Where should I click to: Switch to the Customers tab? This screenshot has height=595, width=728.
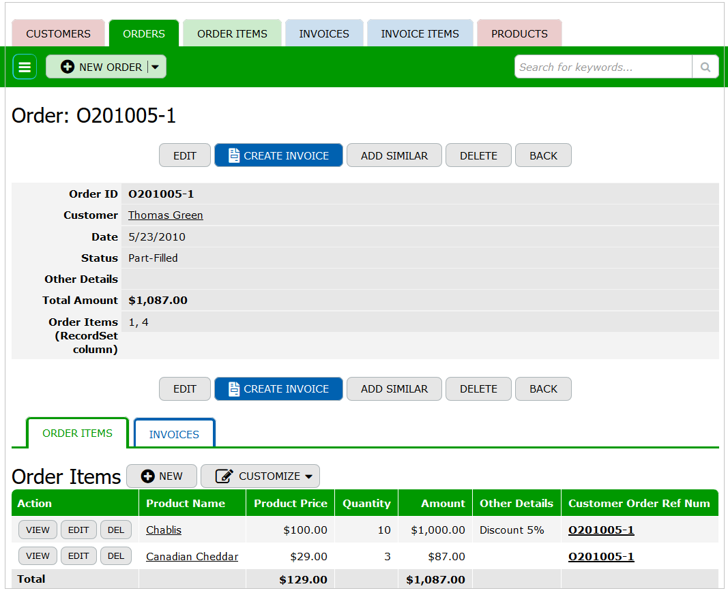58,33
